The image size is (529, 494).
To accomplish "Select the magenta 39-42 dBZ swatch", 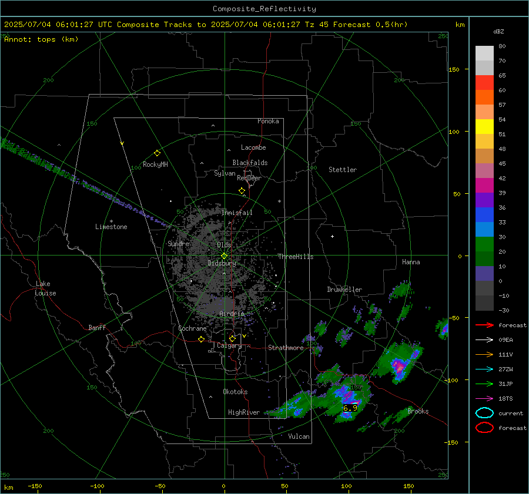I will click(484, 186).
